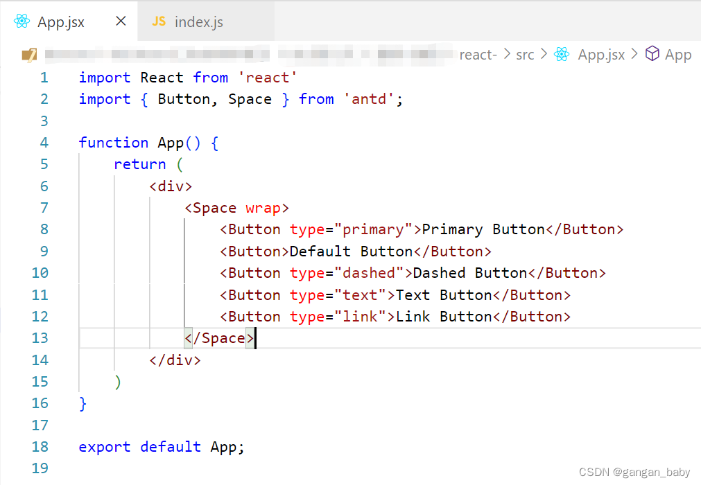Expand the chevron after react- breadcrumb
Screen dimensions: 701x485
coord(507,54)
